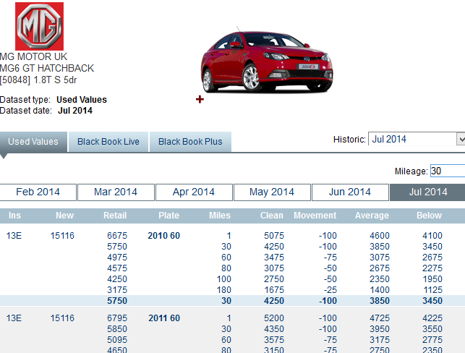Image resolution: width=465 pixels, height=353 pixels.
Task: Click the Clean column header
Action: (x=272, y=216)
